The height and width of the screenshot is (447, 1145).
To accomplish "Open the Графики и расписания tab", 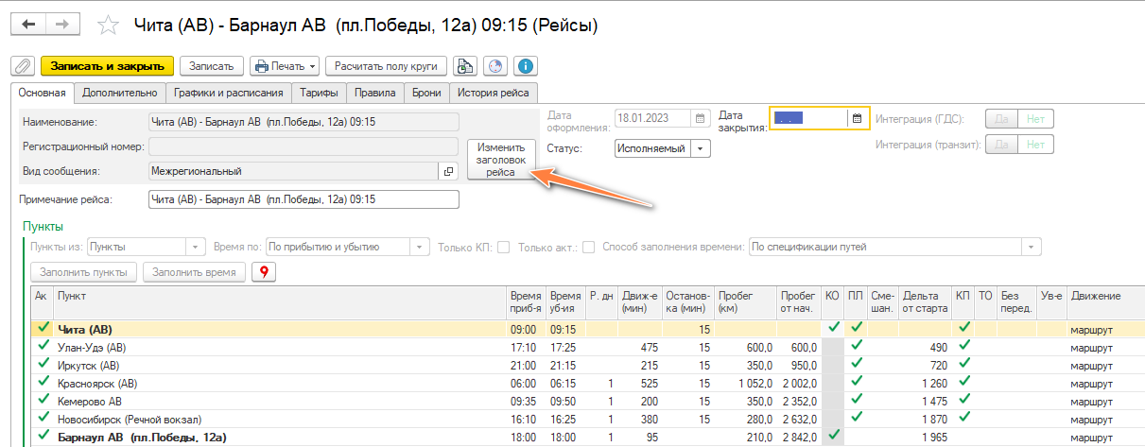I will (x=228, y=93).
